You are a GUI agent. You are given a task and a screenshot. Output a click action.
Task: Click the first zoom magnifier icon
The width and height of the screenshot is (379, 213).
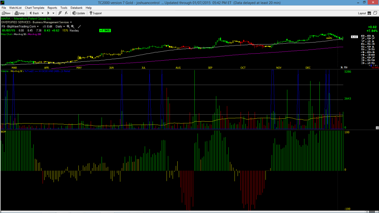68,27
